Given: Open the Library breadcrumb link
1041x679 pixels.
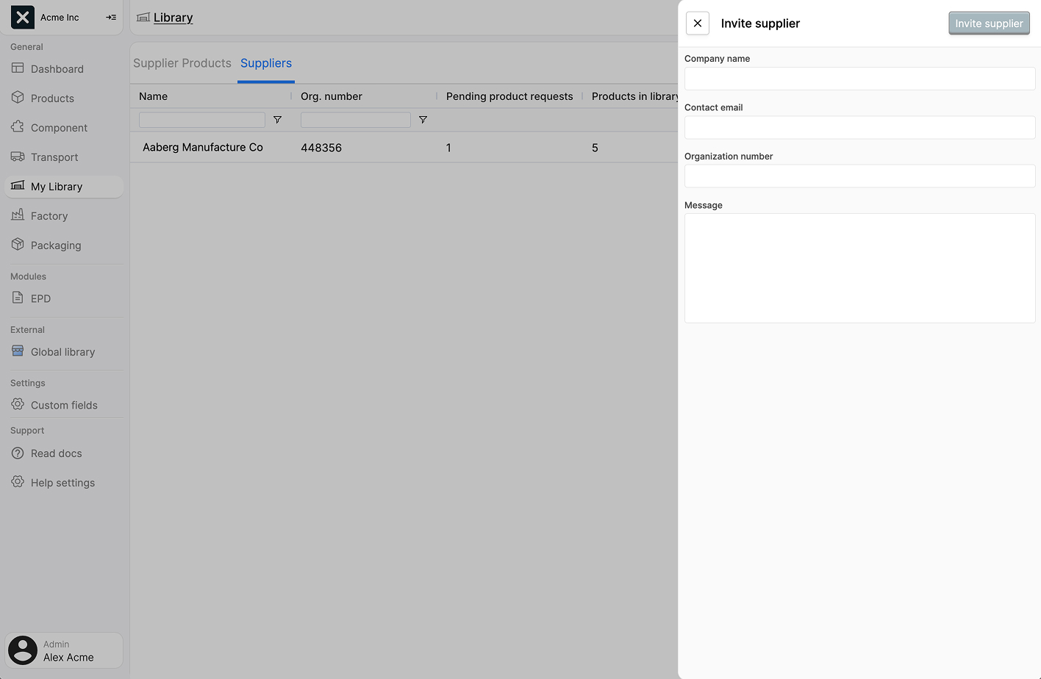Looking at the screenshot, I should click(171, 17).
